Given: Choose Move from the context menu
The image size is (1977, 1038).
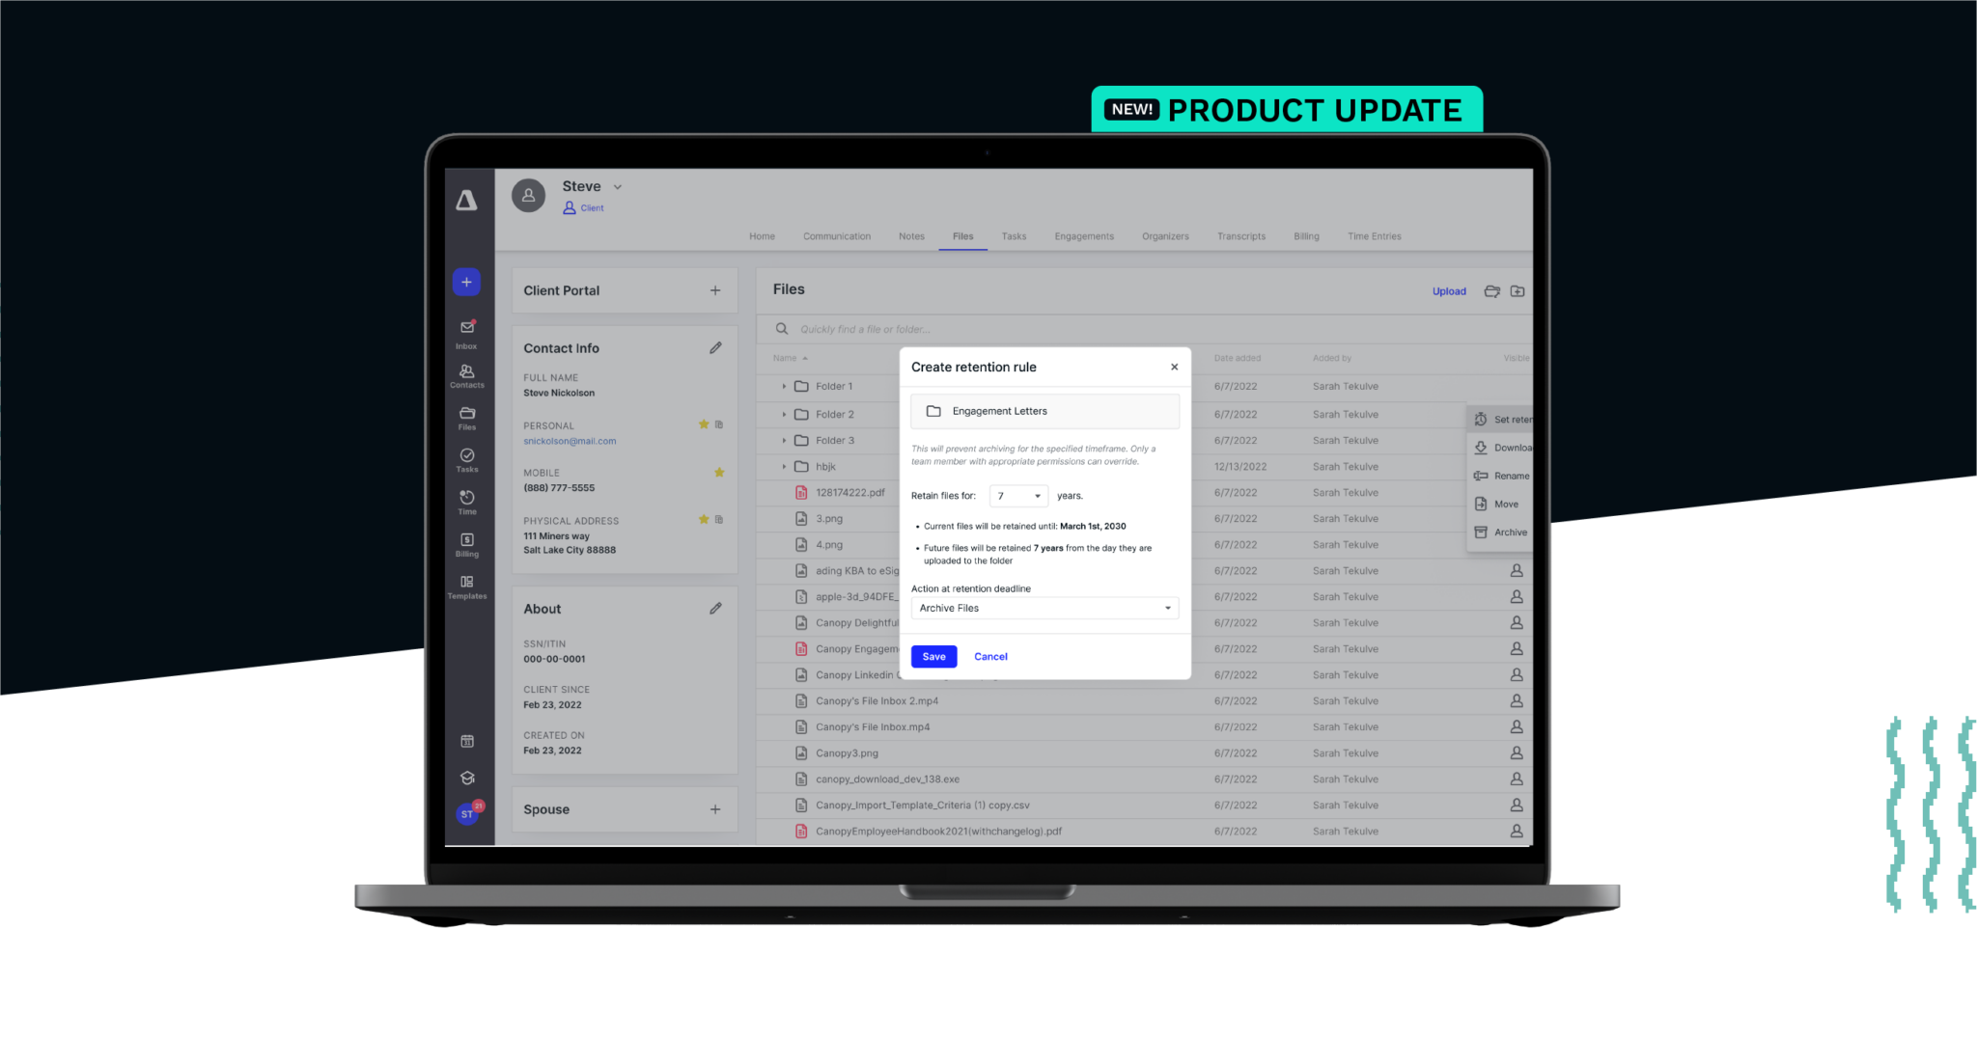Looking at the screenshot, I should click(x=1500, y=504).
